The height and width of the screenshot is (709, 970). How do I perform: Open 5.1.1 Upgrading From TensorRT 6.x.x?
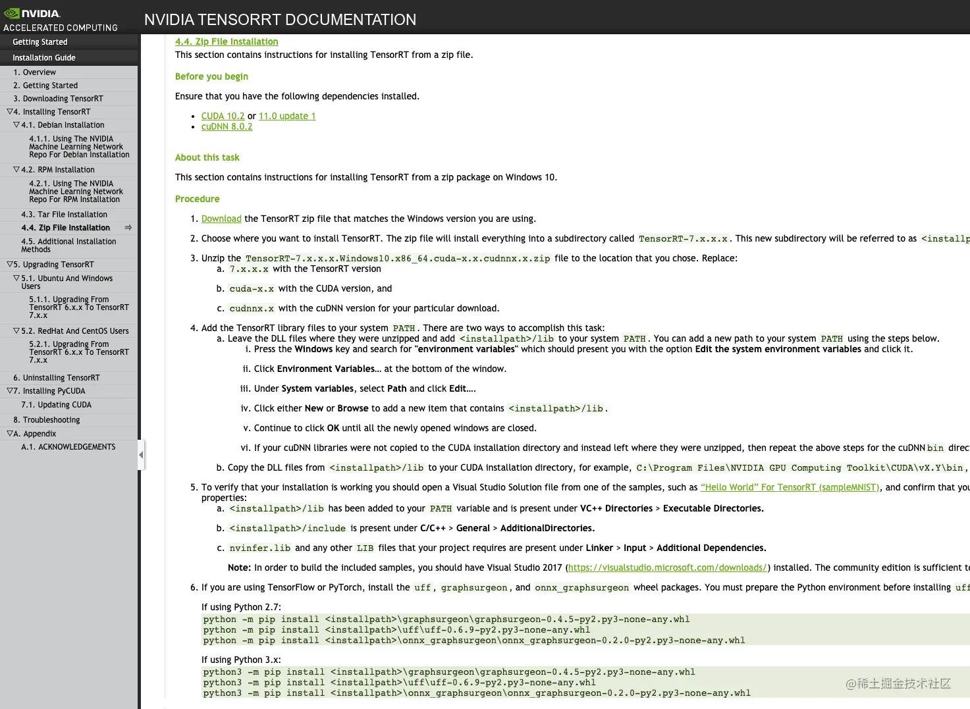(79, 307)
